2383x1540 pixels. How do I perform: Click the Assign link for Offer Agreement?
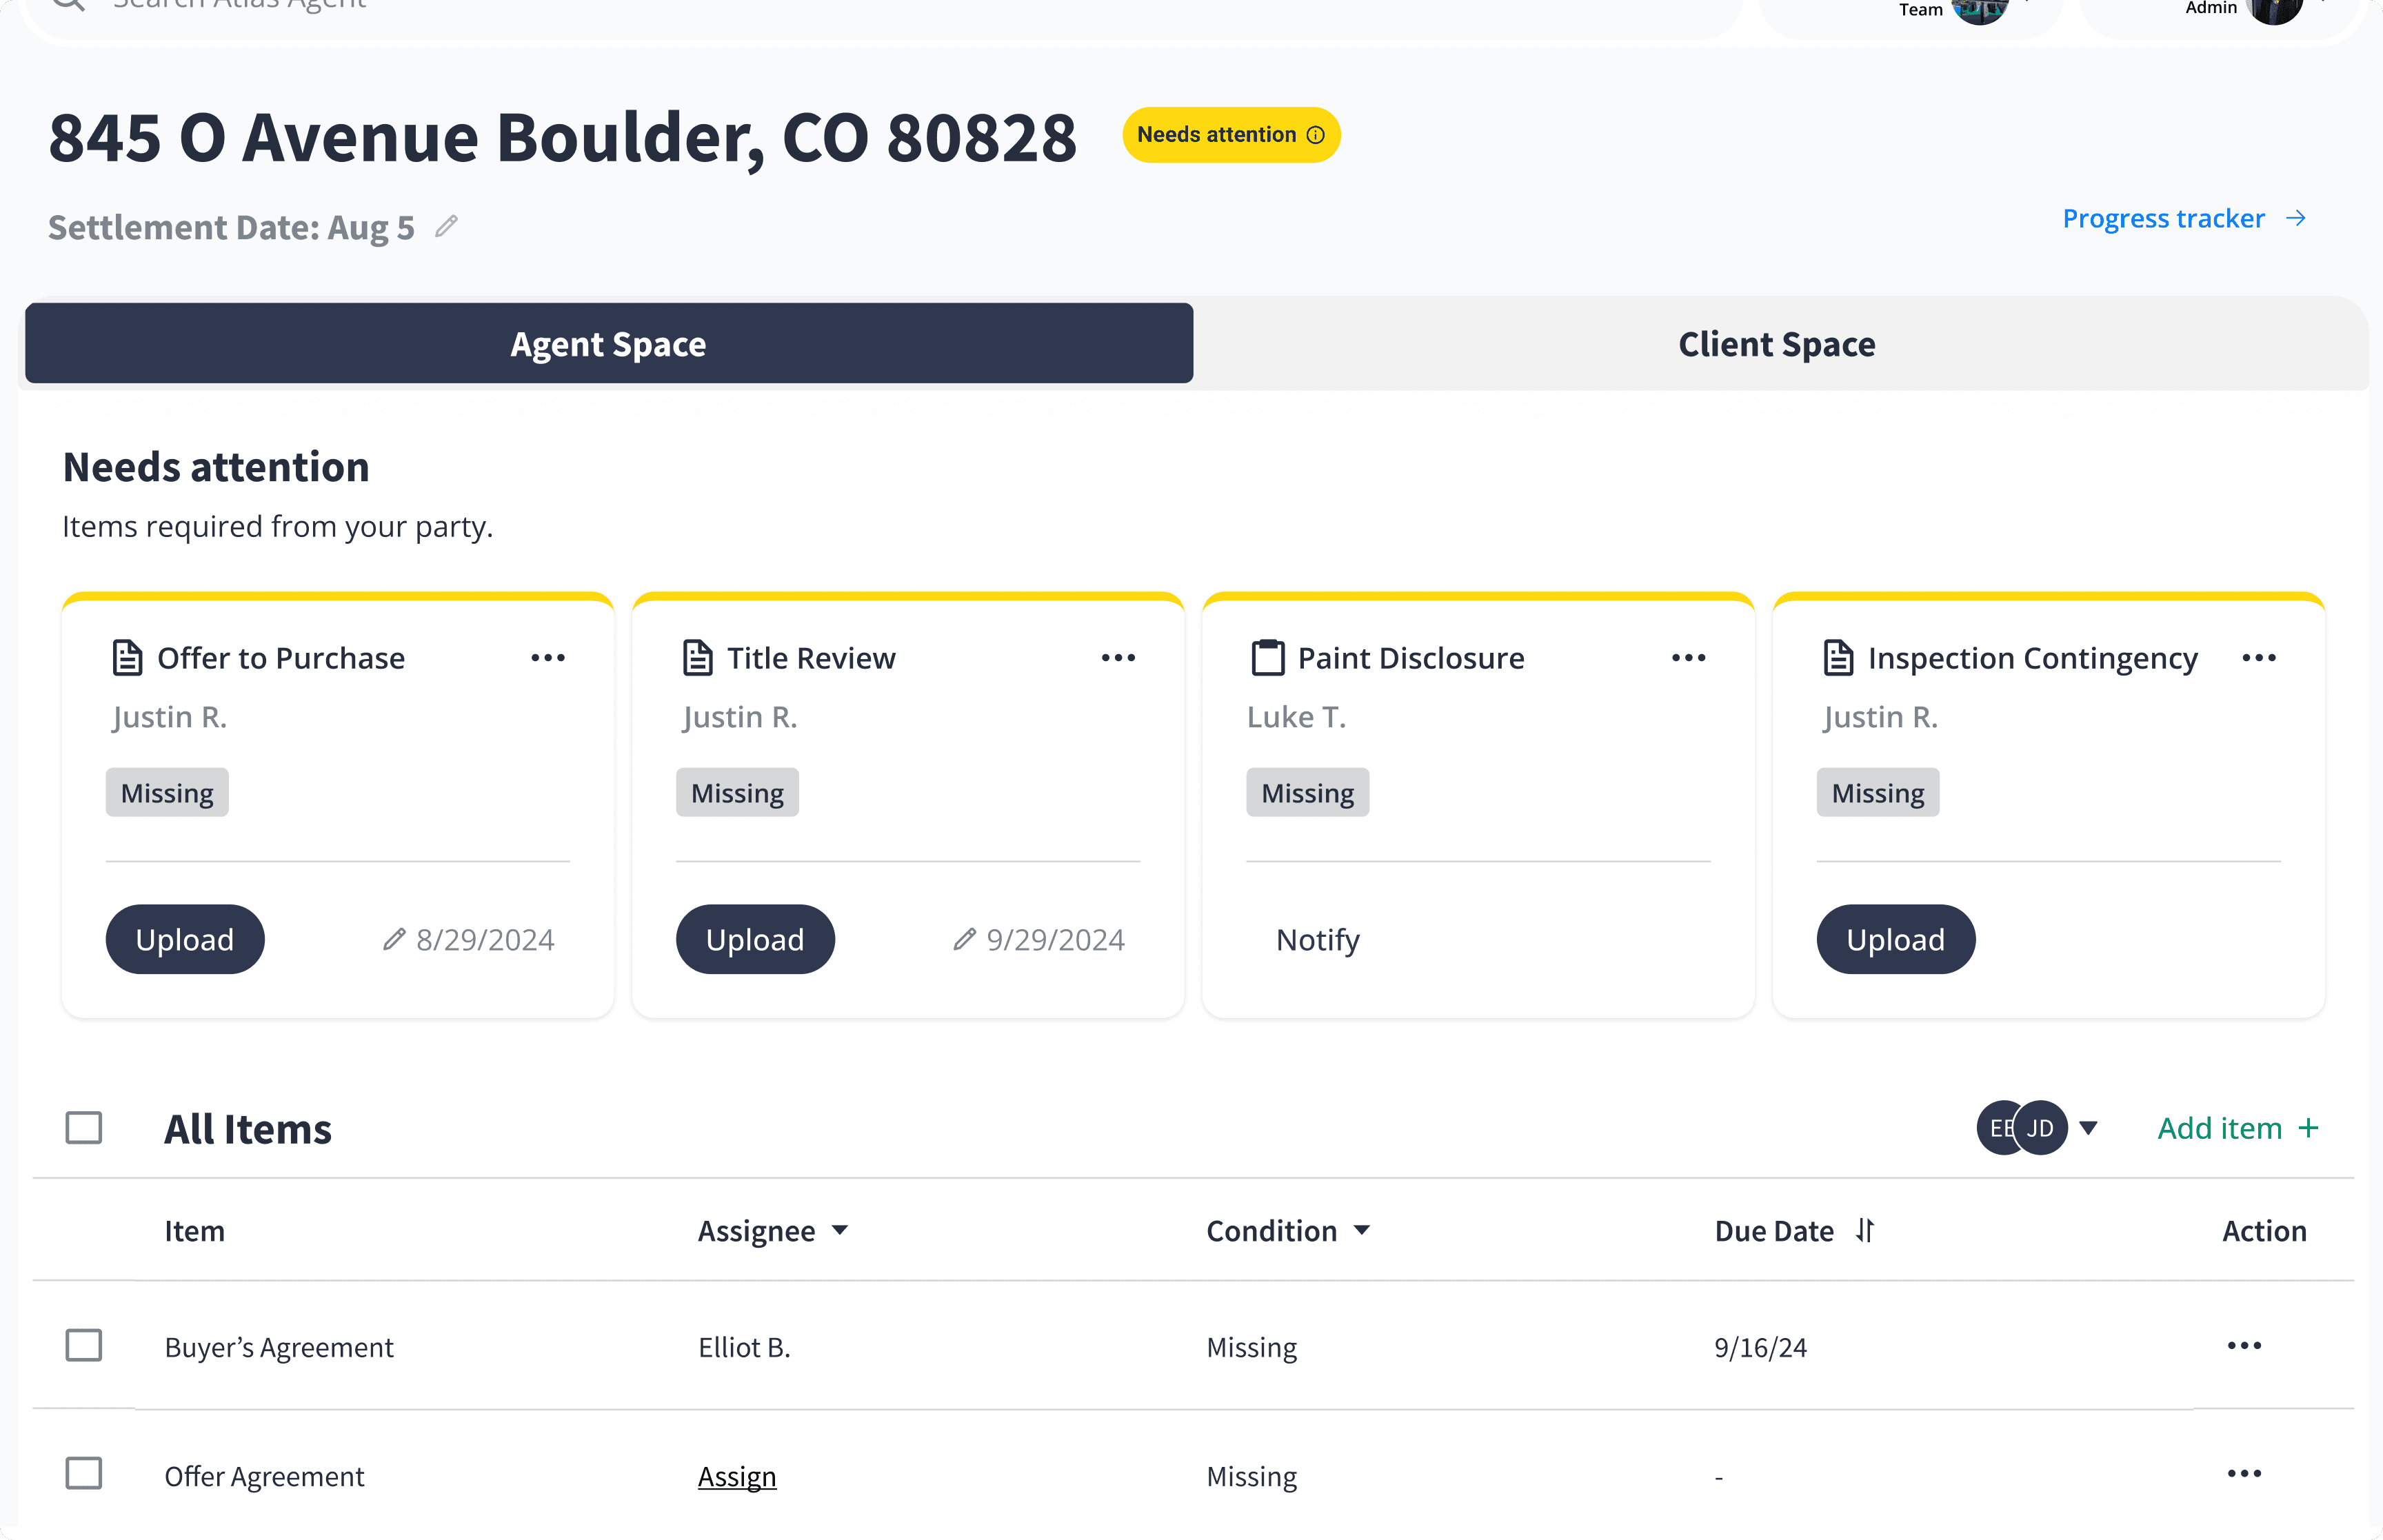pyautogui.click(x=736, y=1476)
